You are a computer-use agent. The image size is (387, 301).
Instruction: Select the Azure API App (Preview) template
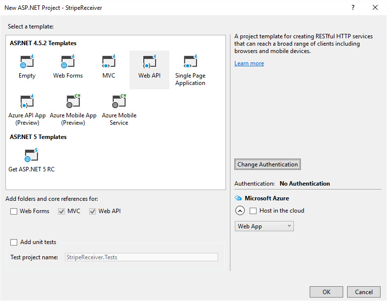(x=27, y=110)
